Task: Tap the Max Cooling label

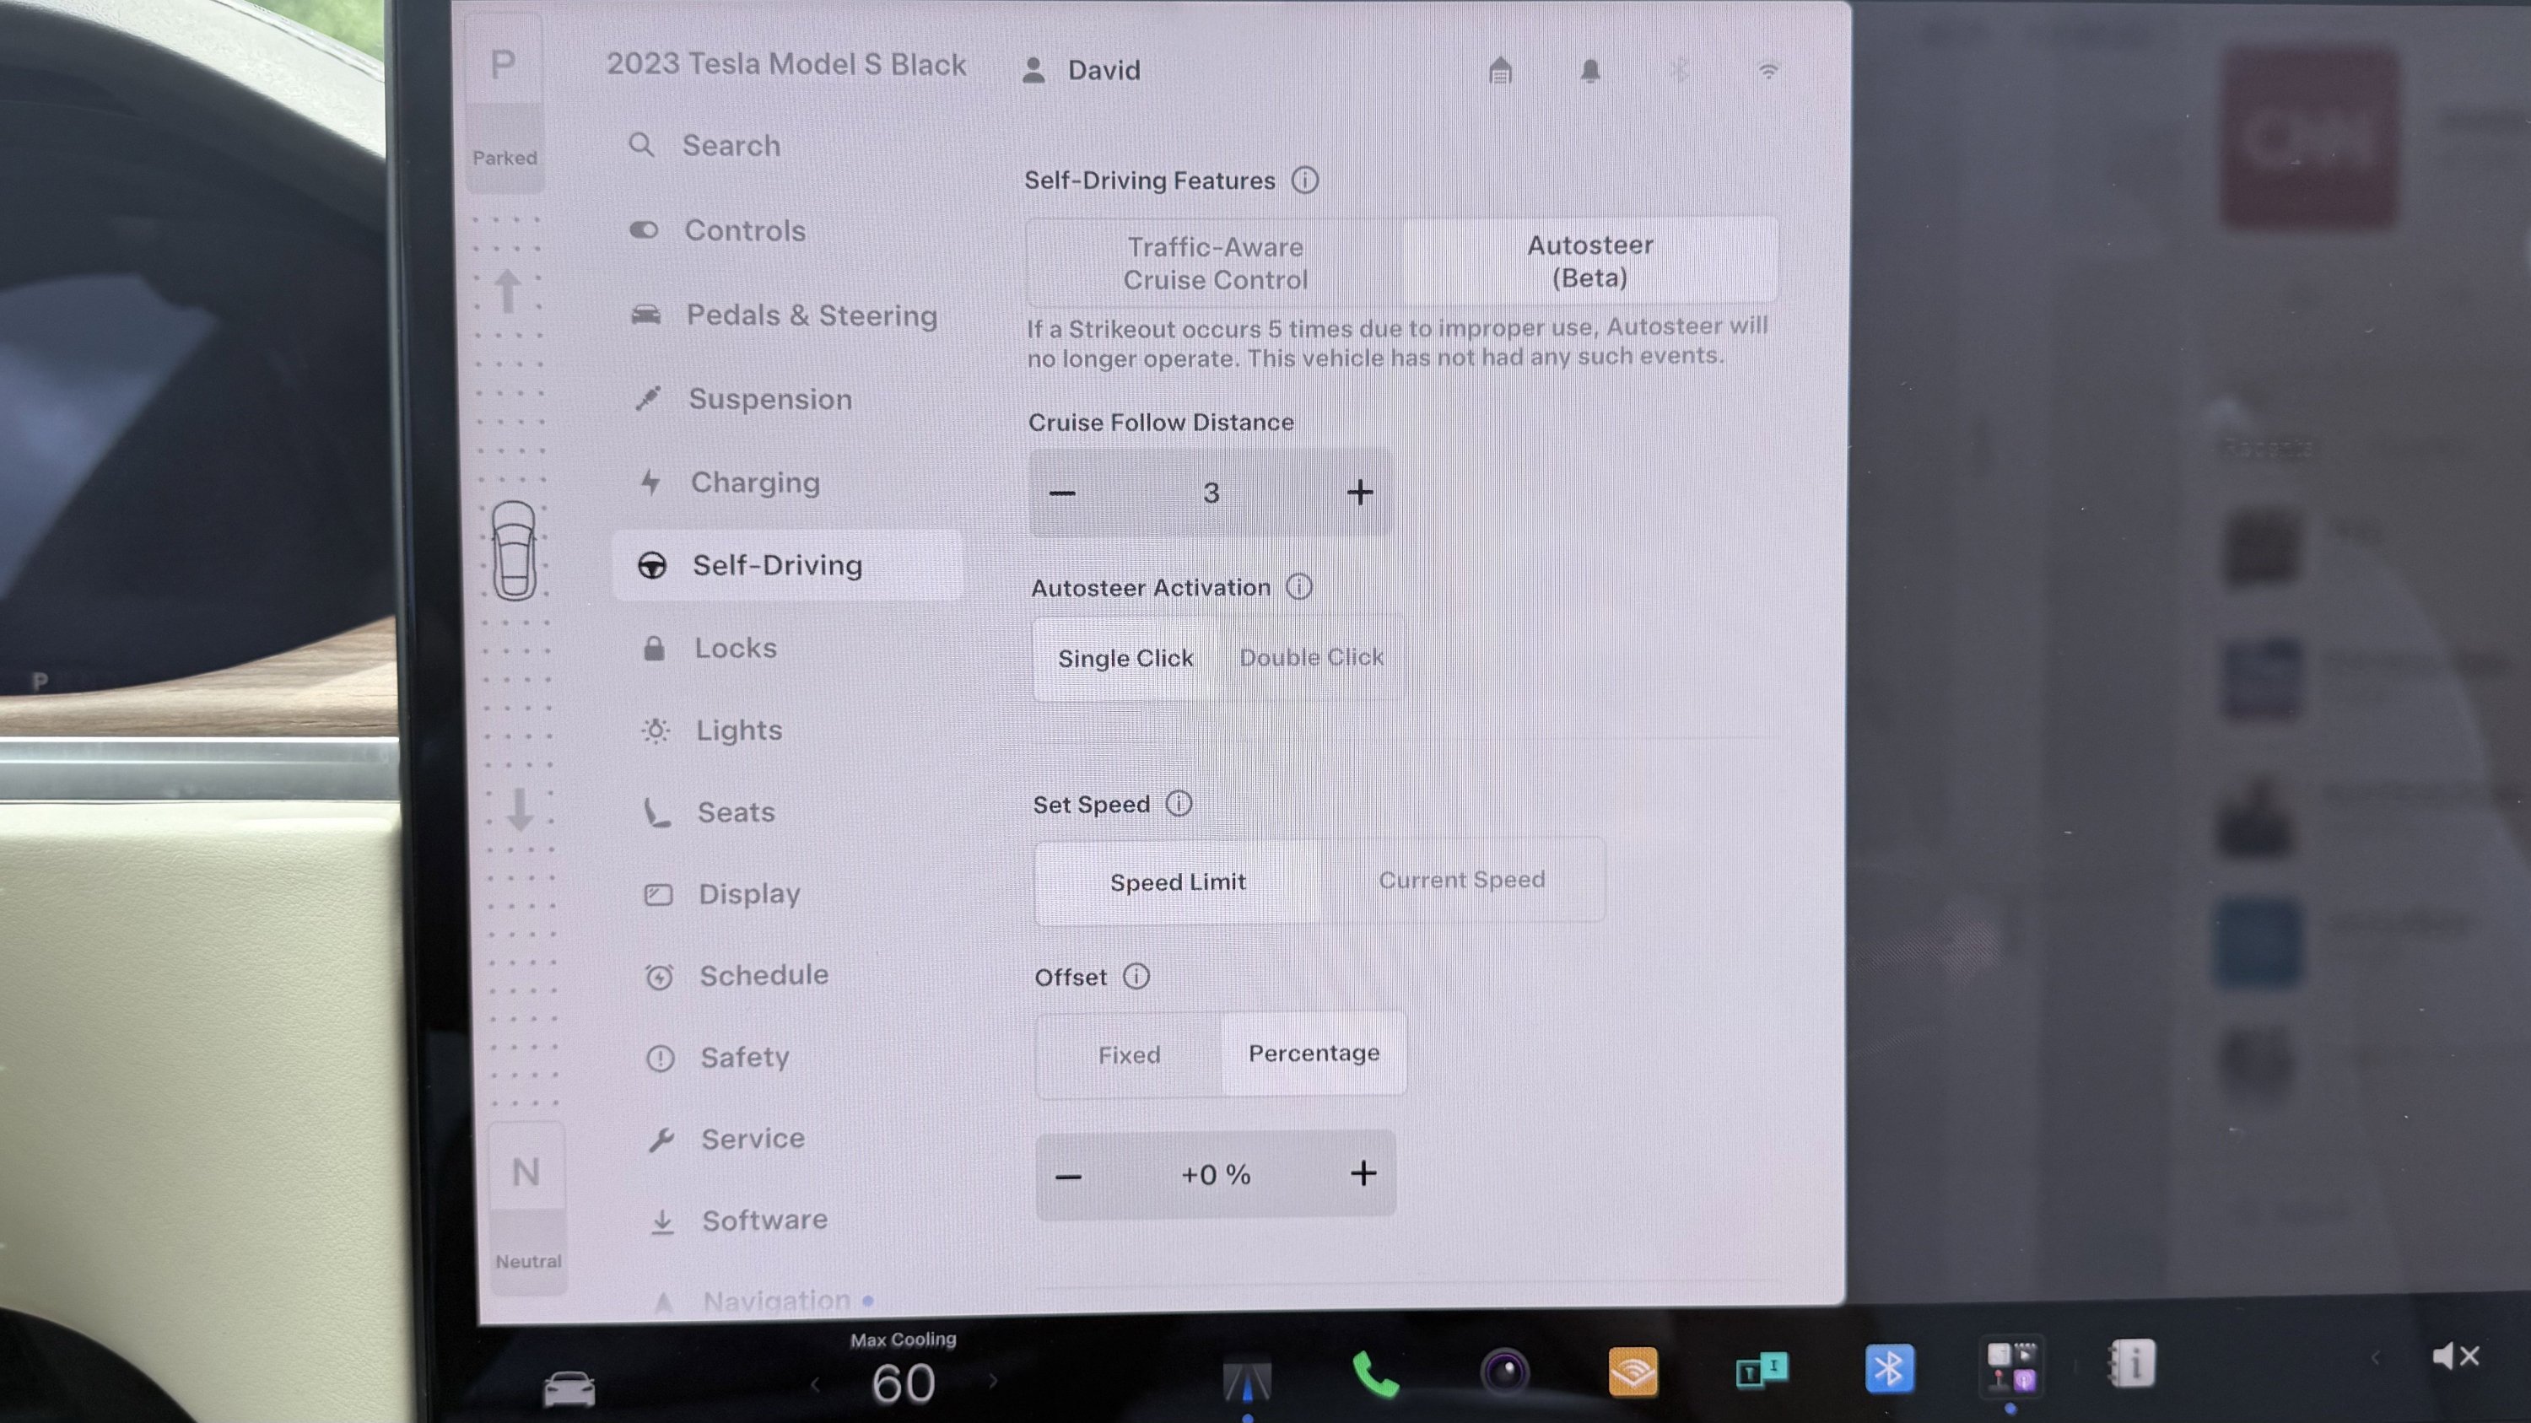Action: (903, 1339)
